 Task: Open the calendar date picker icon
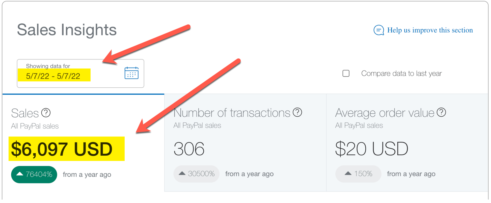pyautogui.click(x=131, y=73)
